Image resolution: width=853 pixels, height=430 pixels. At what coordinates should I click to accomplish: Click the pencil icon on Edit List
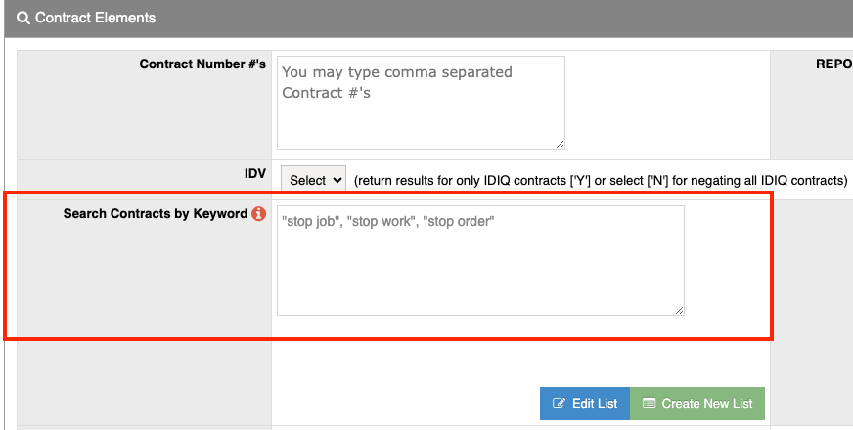[560, 404]
